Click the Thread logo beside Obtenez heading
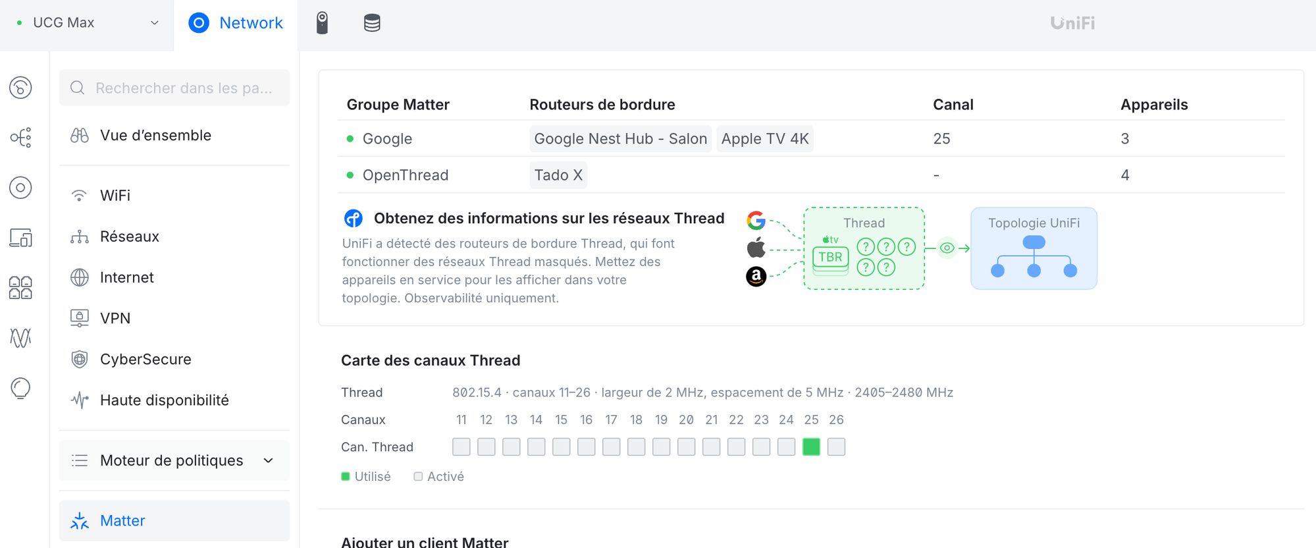This screenshot has height=548, width=1316. tap(354, 218)
